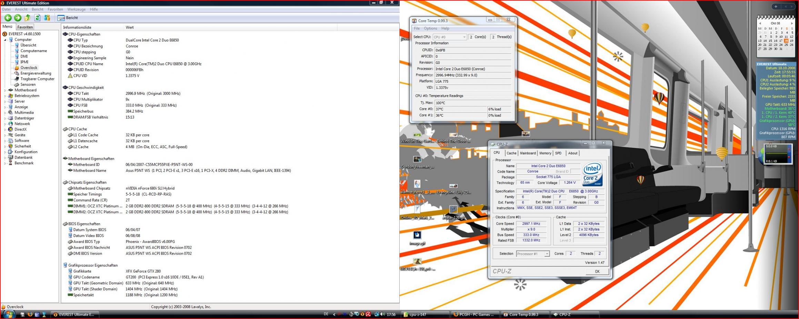Select the IPMI tree item
The image size is (799, 319).
tap(24, 62)
